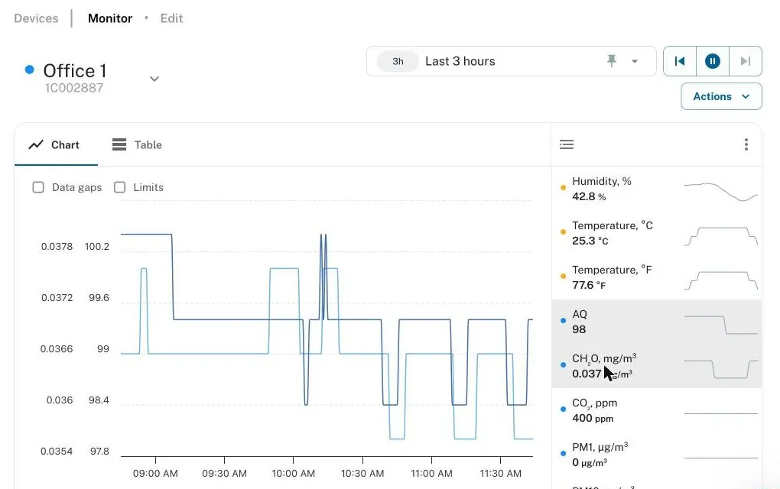Click the blue dot beside CO2
The height and width of the screenshot is (489, 780).
point(563,410)
